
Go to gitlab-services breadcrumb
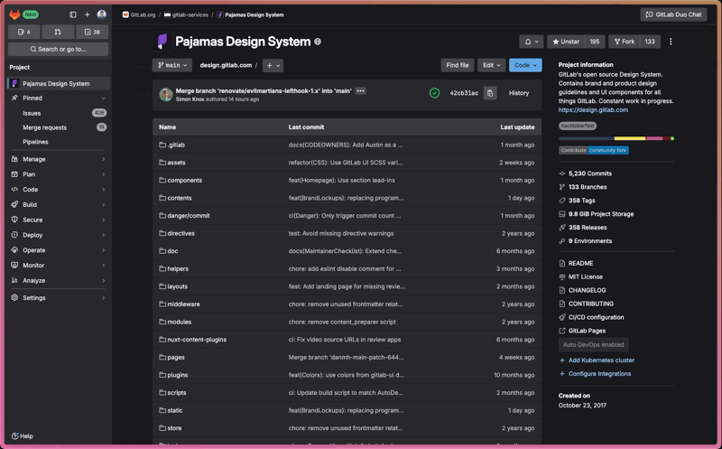click(187, 14)
